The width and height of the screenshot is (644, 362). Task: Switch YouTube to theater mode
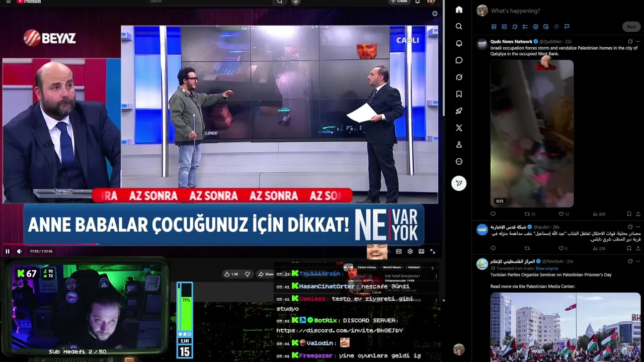coord(421,251)
